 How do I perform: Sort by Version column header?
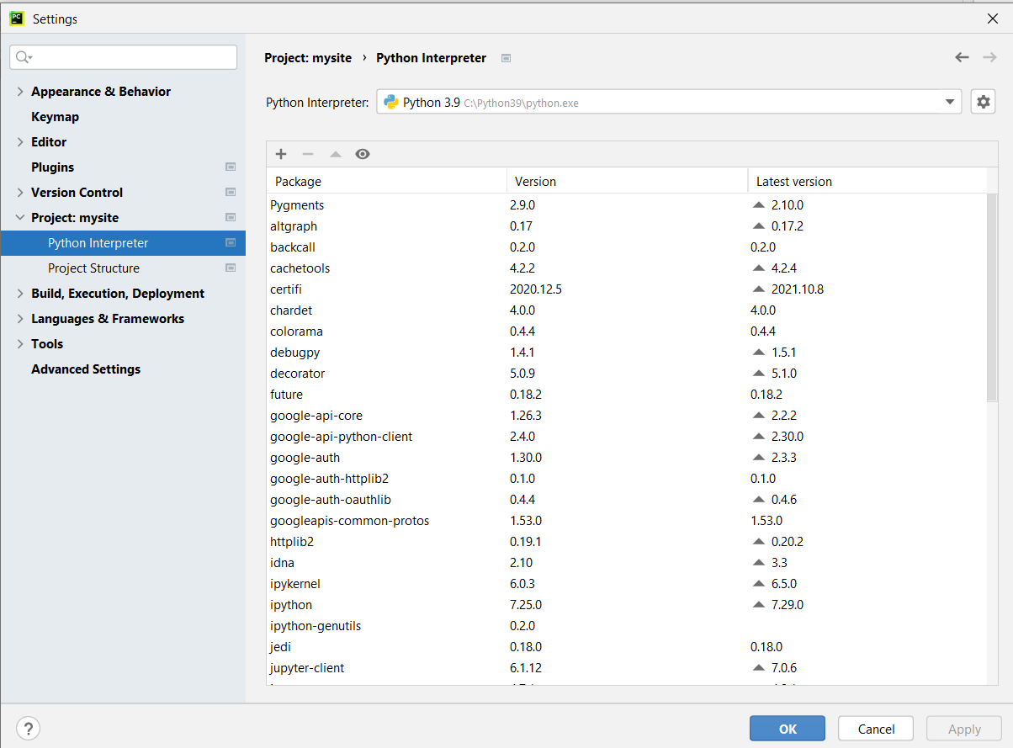pyautogui.click(x=627, y=181)
